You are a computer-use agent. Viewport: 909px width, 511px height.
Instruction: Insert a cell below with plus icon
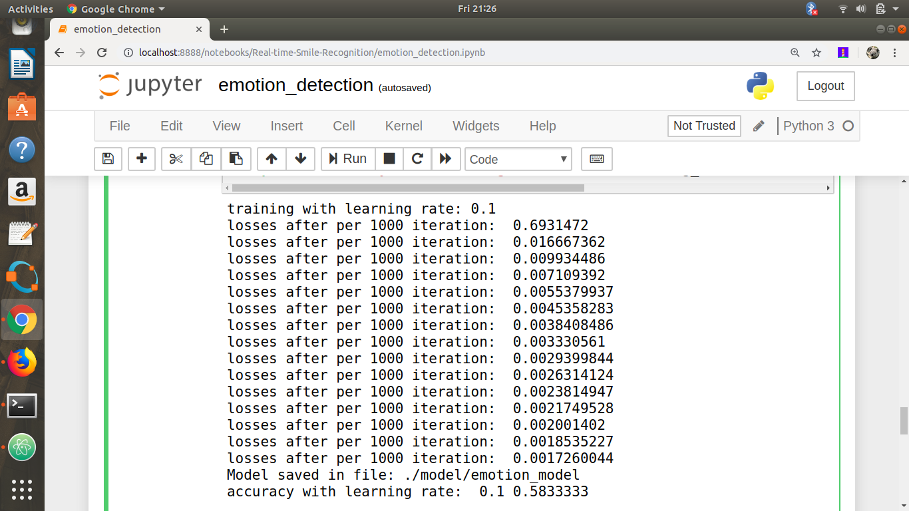pyautogui.click(x=141, y=159)
